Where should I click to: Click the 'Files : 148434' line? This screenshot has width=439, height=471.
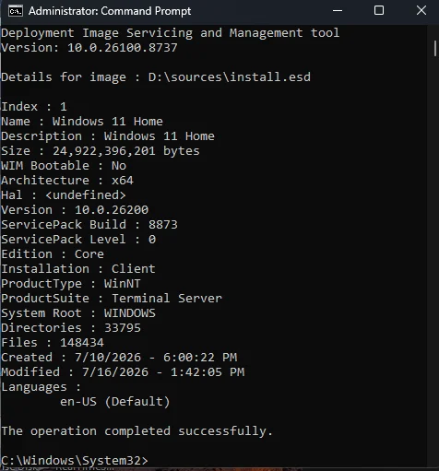(53, 343)
